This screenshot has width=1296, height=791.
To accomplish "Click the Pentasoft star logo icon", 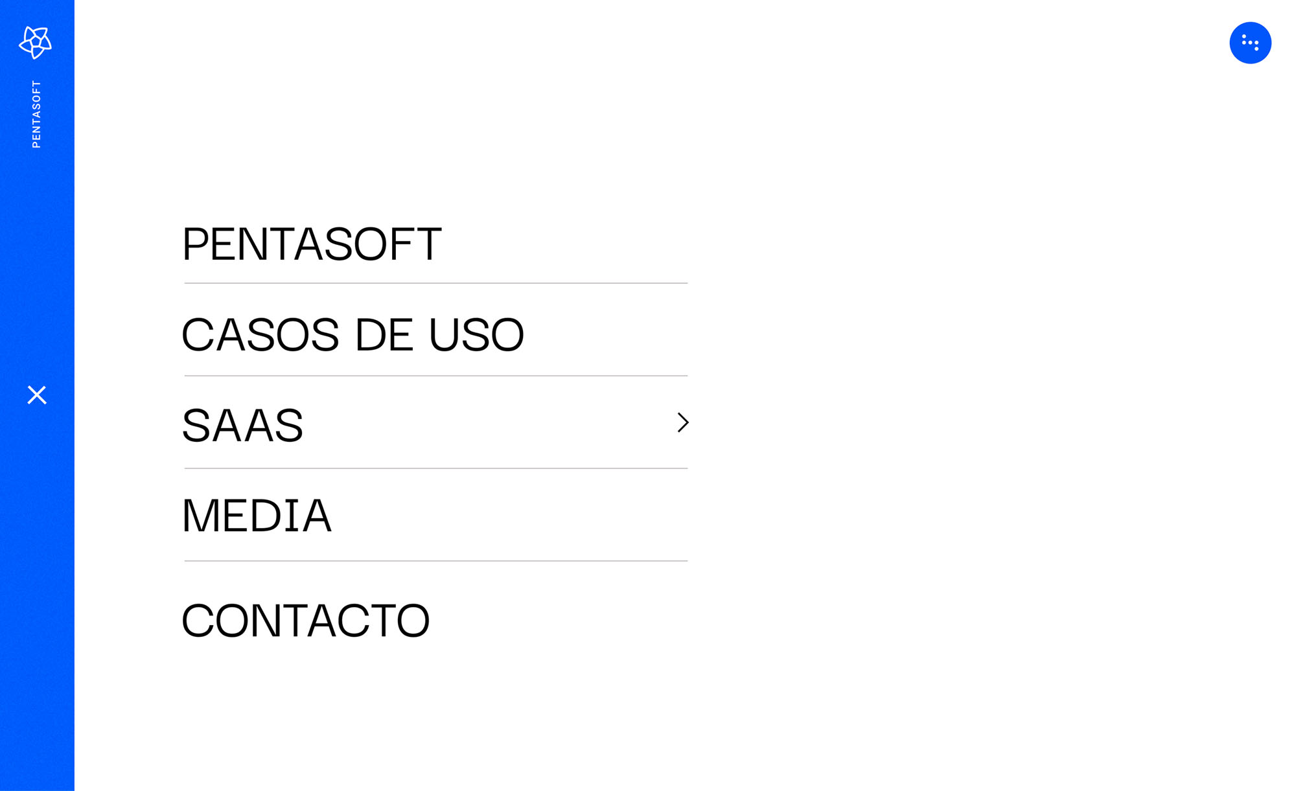I will pos(36,43).
